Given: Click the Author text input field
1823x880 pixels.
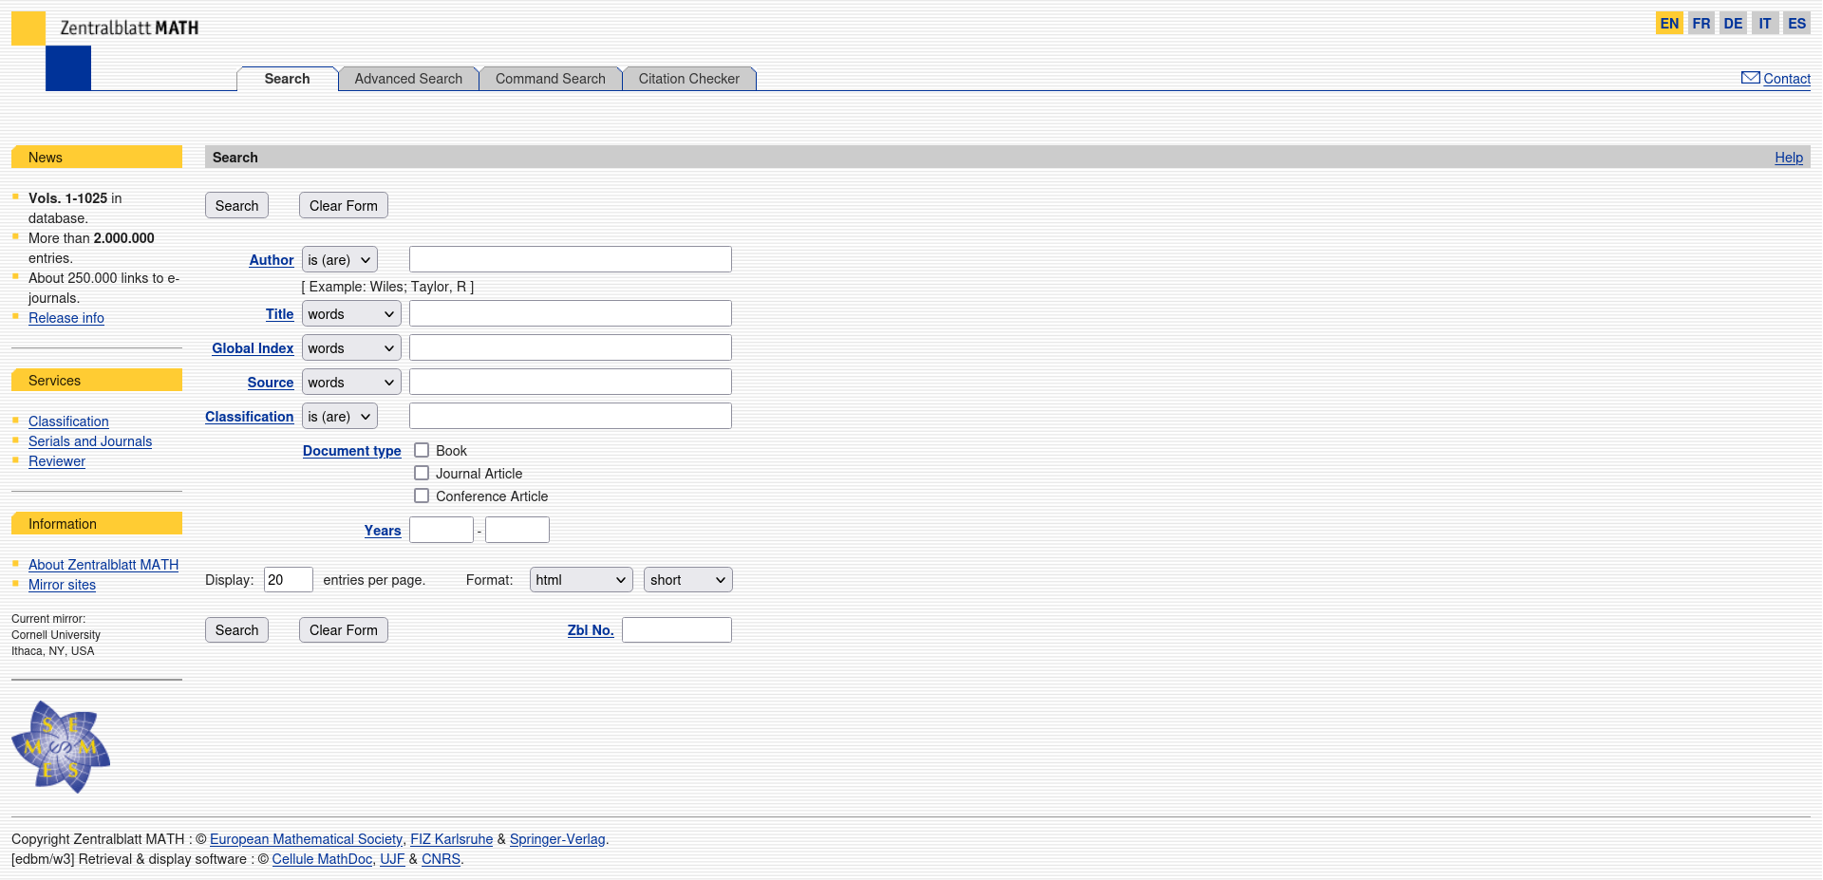Looking at the screenshot, I should click(571, 259).
